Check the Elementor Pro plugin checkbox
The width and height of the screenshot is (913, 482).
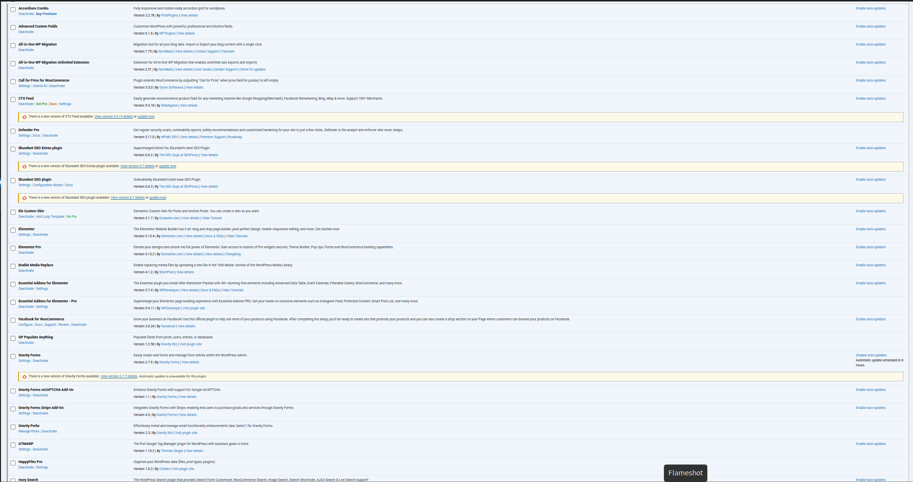pos(13,248)
